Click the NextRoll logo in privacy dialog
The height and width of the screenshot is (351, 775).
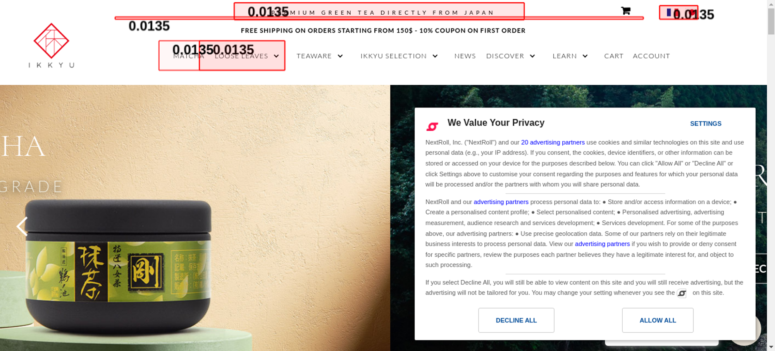432,126
